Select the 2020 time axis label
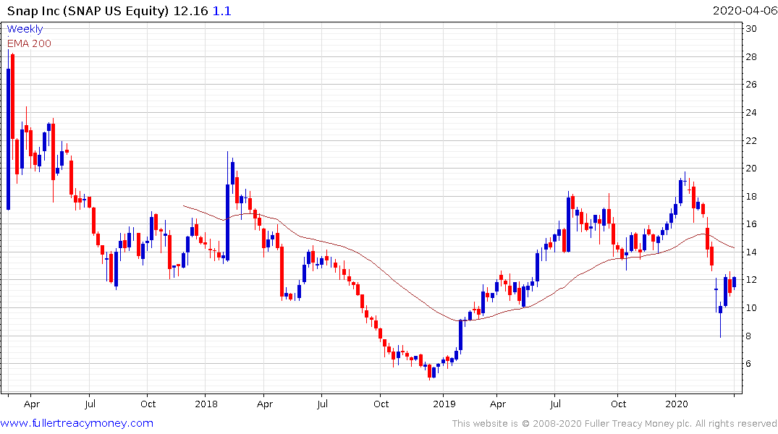The width and height of the screenshot is (778, 434). (x=676, y=404)
